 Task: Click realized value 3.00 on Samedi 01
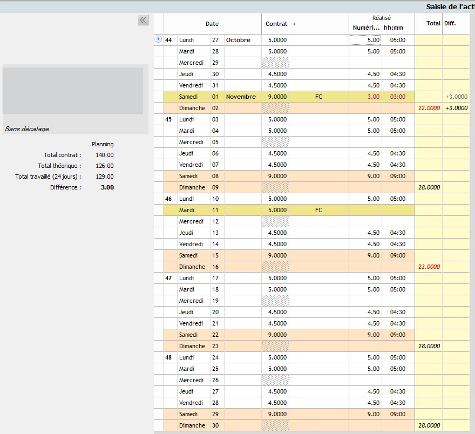tap(373, 97)
